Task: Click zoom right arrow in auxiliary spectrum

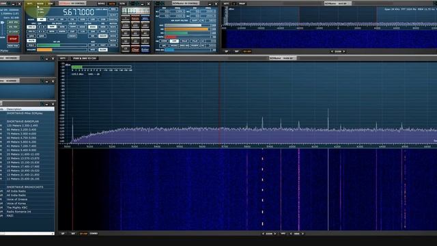Action: (344, 52)
